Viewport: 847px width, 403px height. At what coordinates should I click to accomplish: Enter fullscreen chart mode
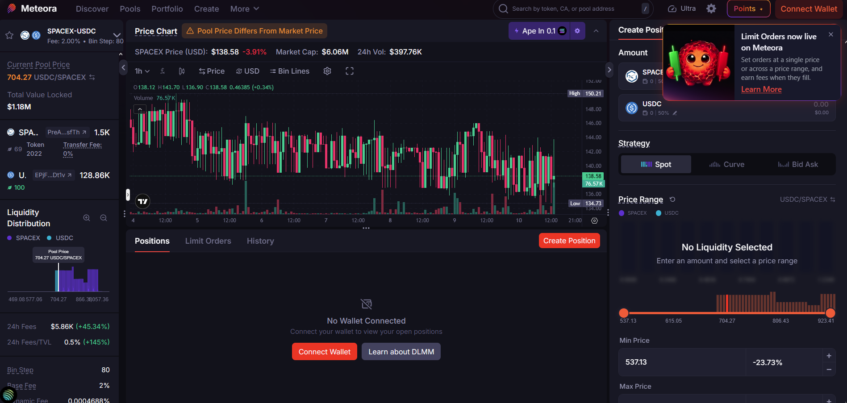[x=350, y=71]
